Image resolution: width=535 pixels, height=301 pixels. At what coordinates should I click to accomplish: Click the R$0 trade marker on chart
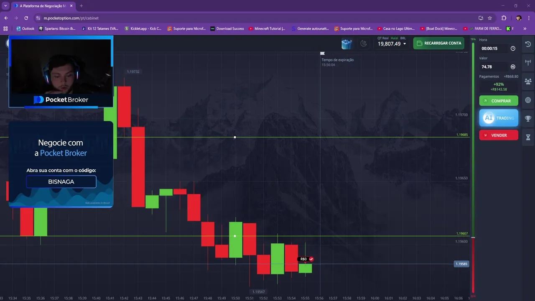[306, 259]
